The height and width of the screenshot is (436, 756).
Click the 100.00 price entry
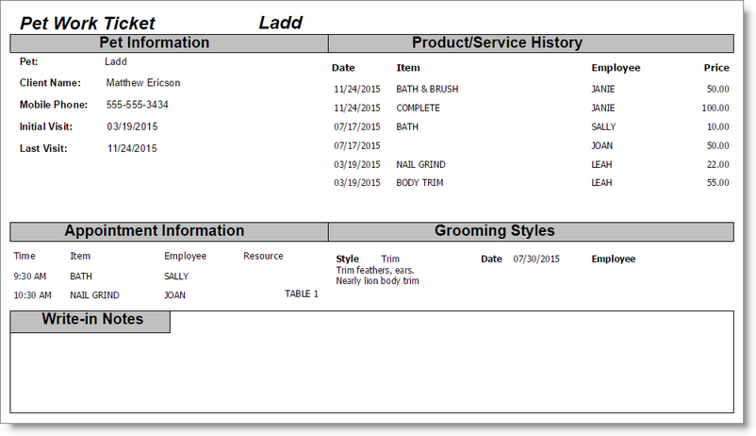tap(715, 108)
